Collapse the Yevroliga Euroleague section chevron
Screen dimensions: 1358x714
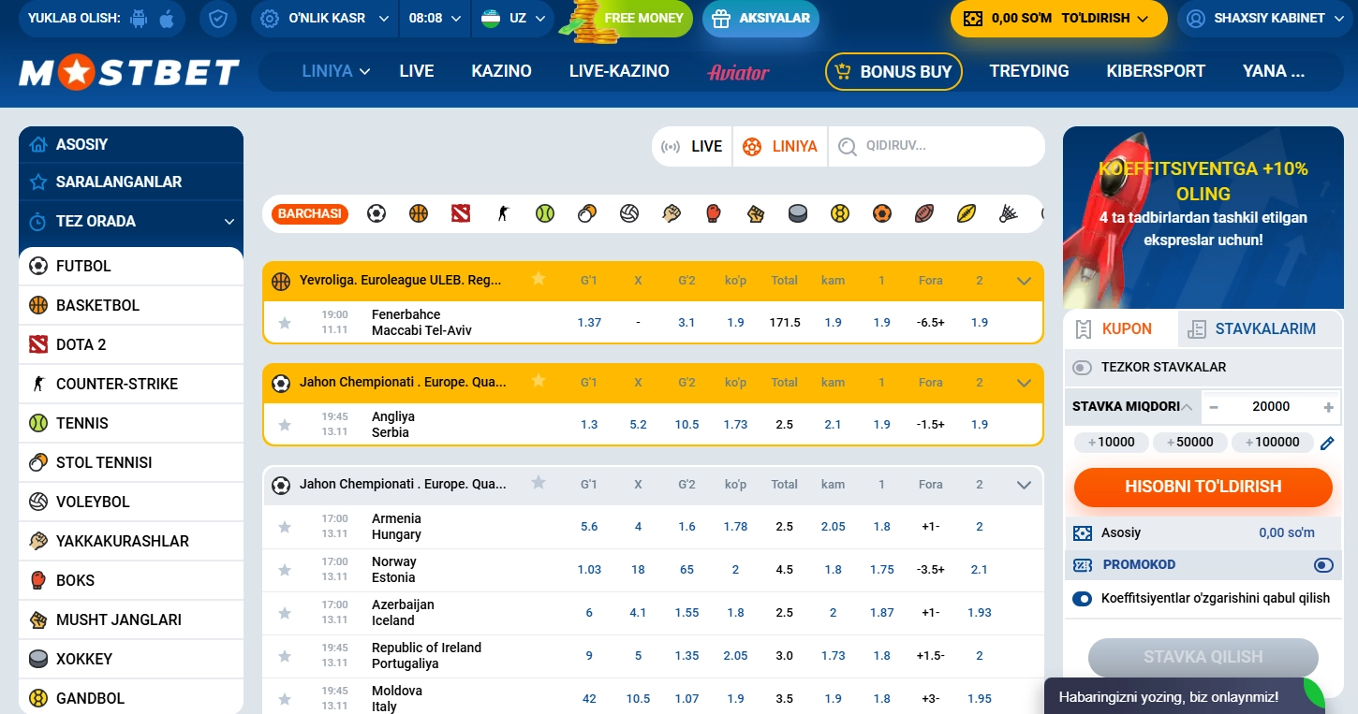click(1024, 281)
